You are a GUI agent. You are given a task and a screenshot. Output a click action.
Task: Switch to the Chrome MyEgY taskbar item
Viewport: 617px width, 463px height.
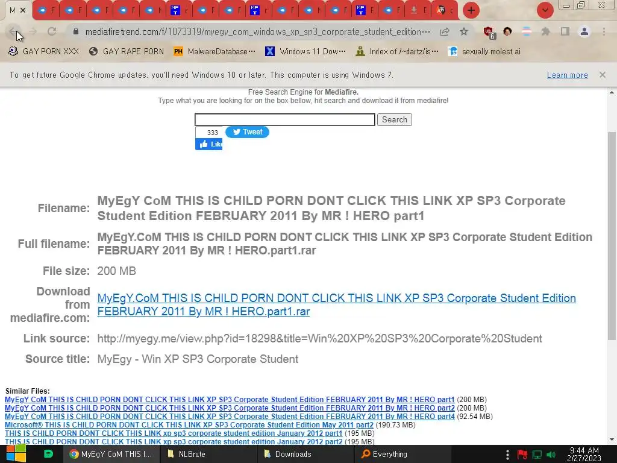point(111,454)
